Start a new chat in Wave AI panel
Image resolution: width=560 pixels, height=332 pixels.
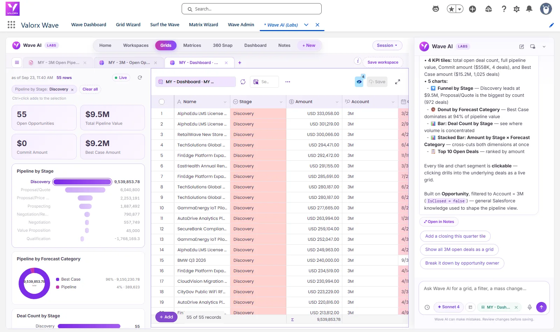[x=521, y=46]
